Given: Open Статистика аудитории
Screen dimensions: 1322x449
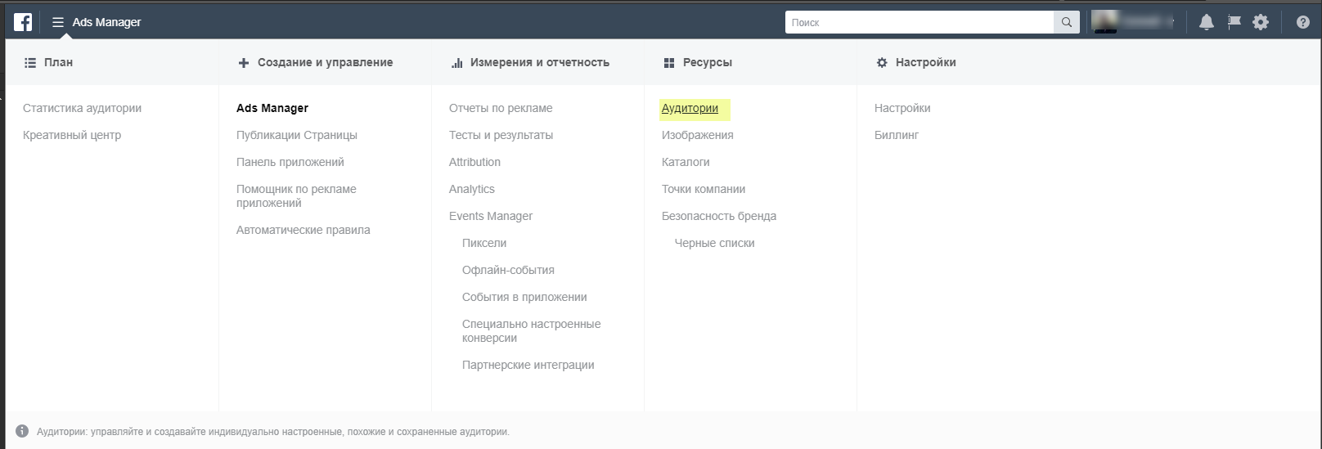Looking at the screenshot, I should [82, 108].
